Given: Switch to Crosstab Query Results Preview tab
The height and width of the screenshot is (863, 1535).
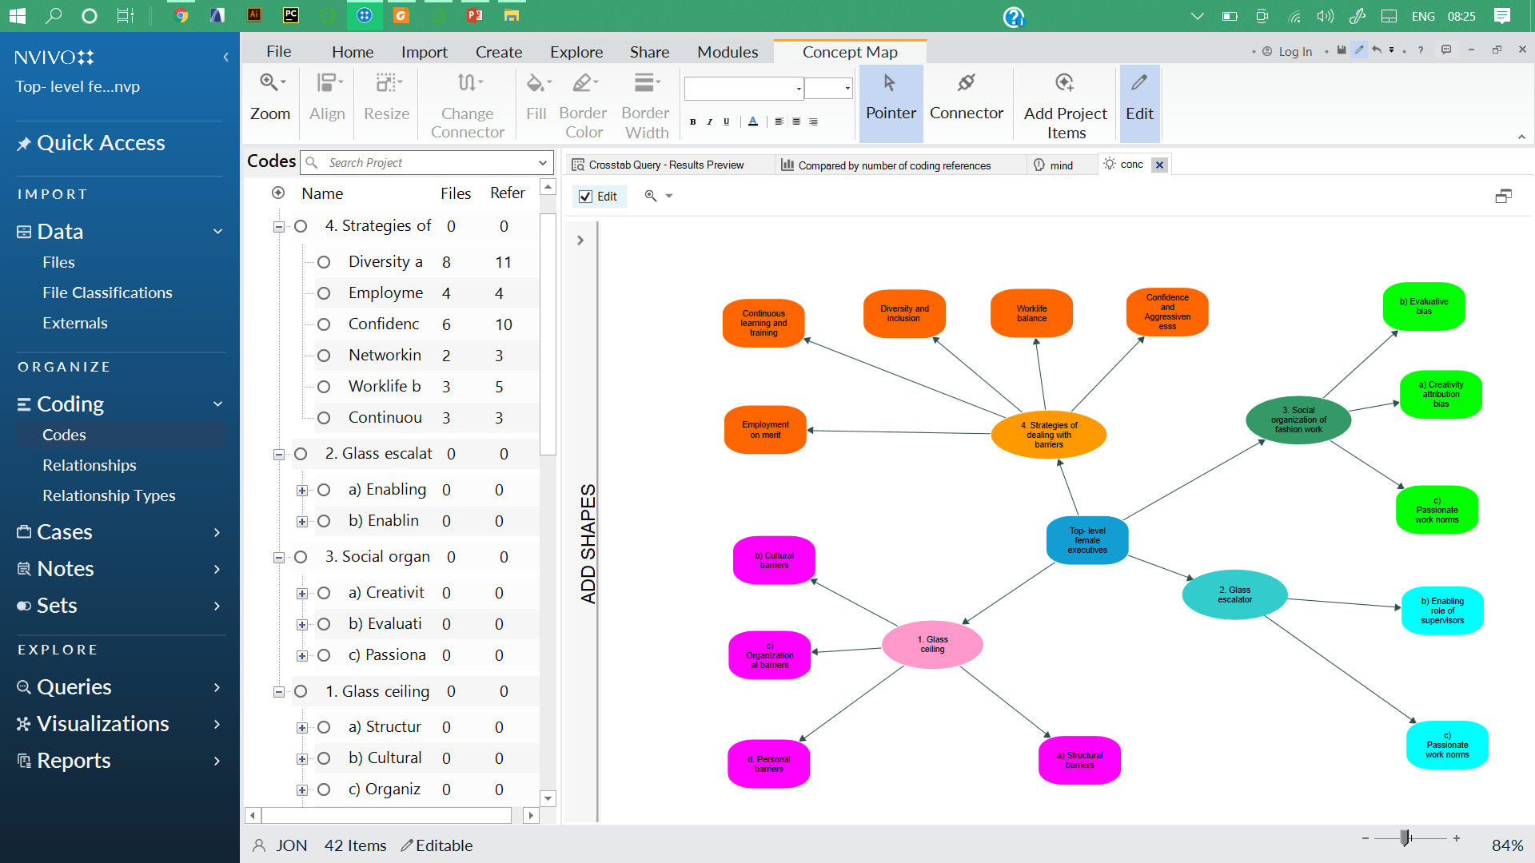Looking at the screenshot, I should coord(666,165).
